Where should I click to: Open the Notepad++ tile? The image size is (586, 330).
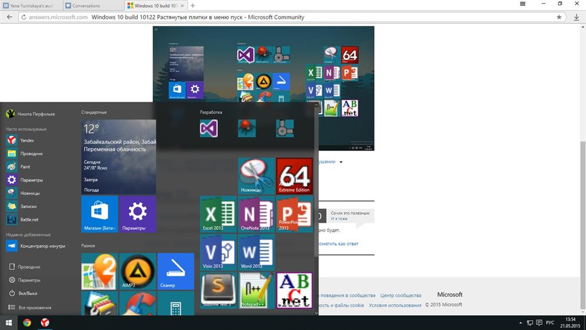256,290
